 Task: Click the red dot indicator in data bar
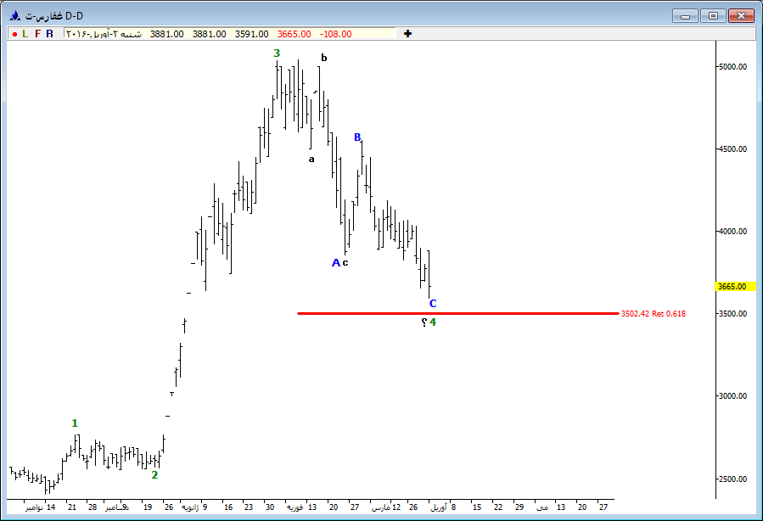tap(14, 34)
